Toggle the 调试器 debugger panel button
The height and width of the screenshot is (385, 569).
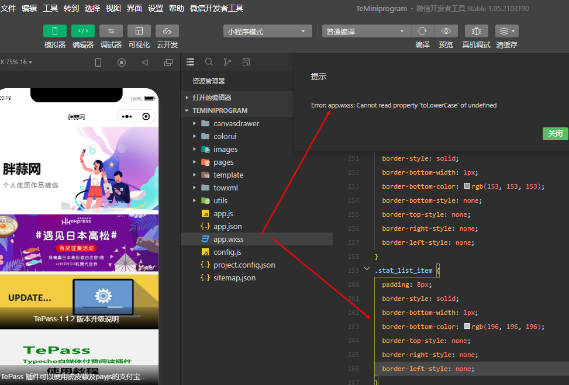[x=111, y=31]
